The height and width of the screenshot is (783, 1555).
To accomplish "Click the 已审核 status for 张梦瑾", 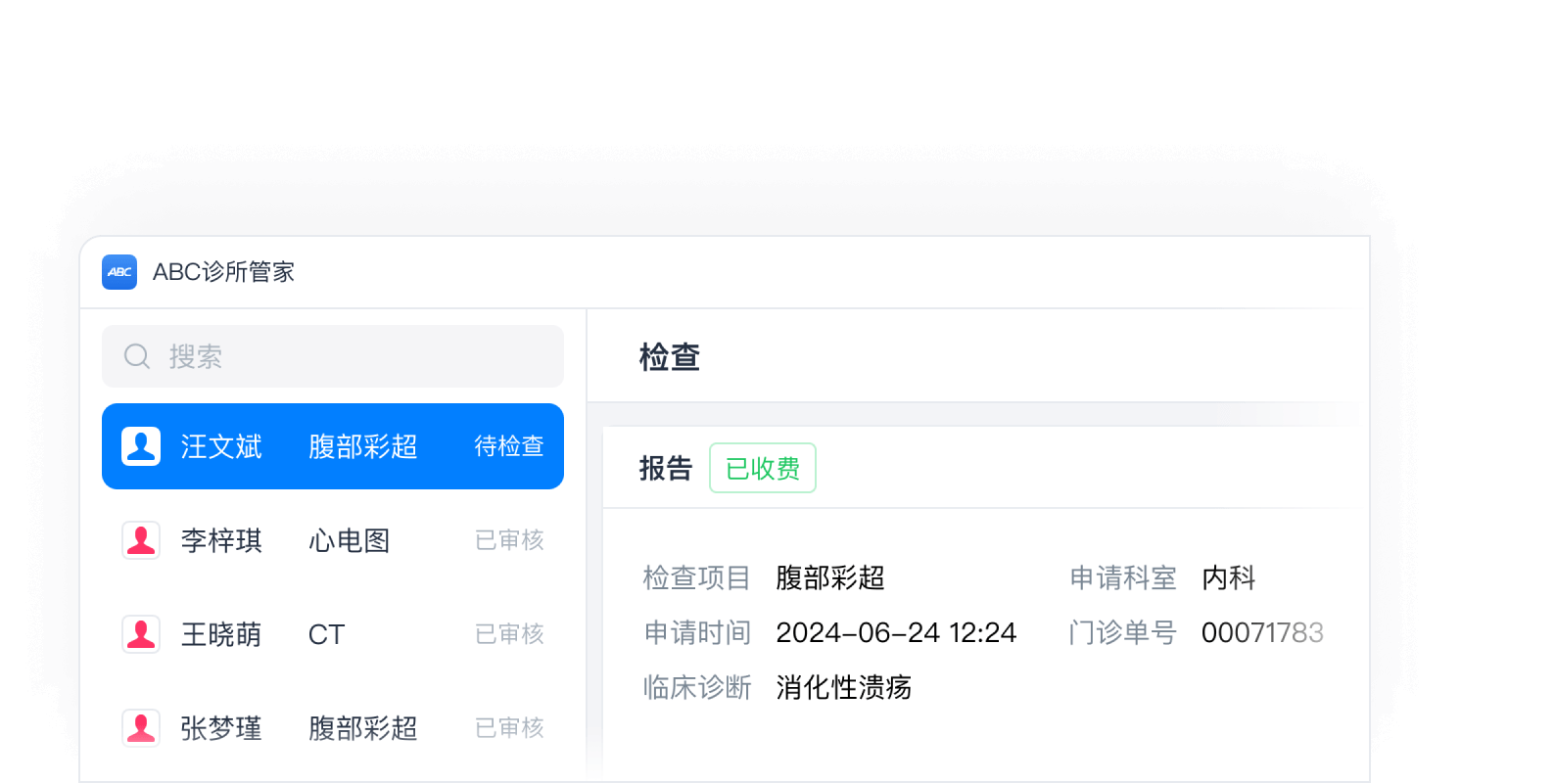I will click(x=508, y=728).
